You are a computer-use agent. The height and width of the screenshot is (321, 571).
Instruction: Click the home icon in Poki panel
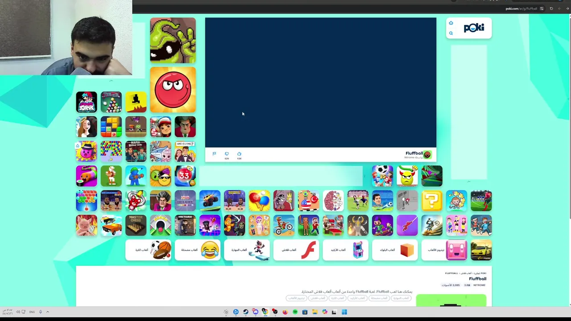pos(451,23)
